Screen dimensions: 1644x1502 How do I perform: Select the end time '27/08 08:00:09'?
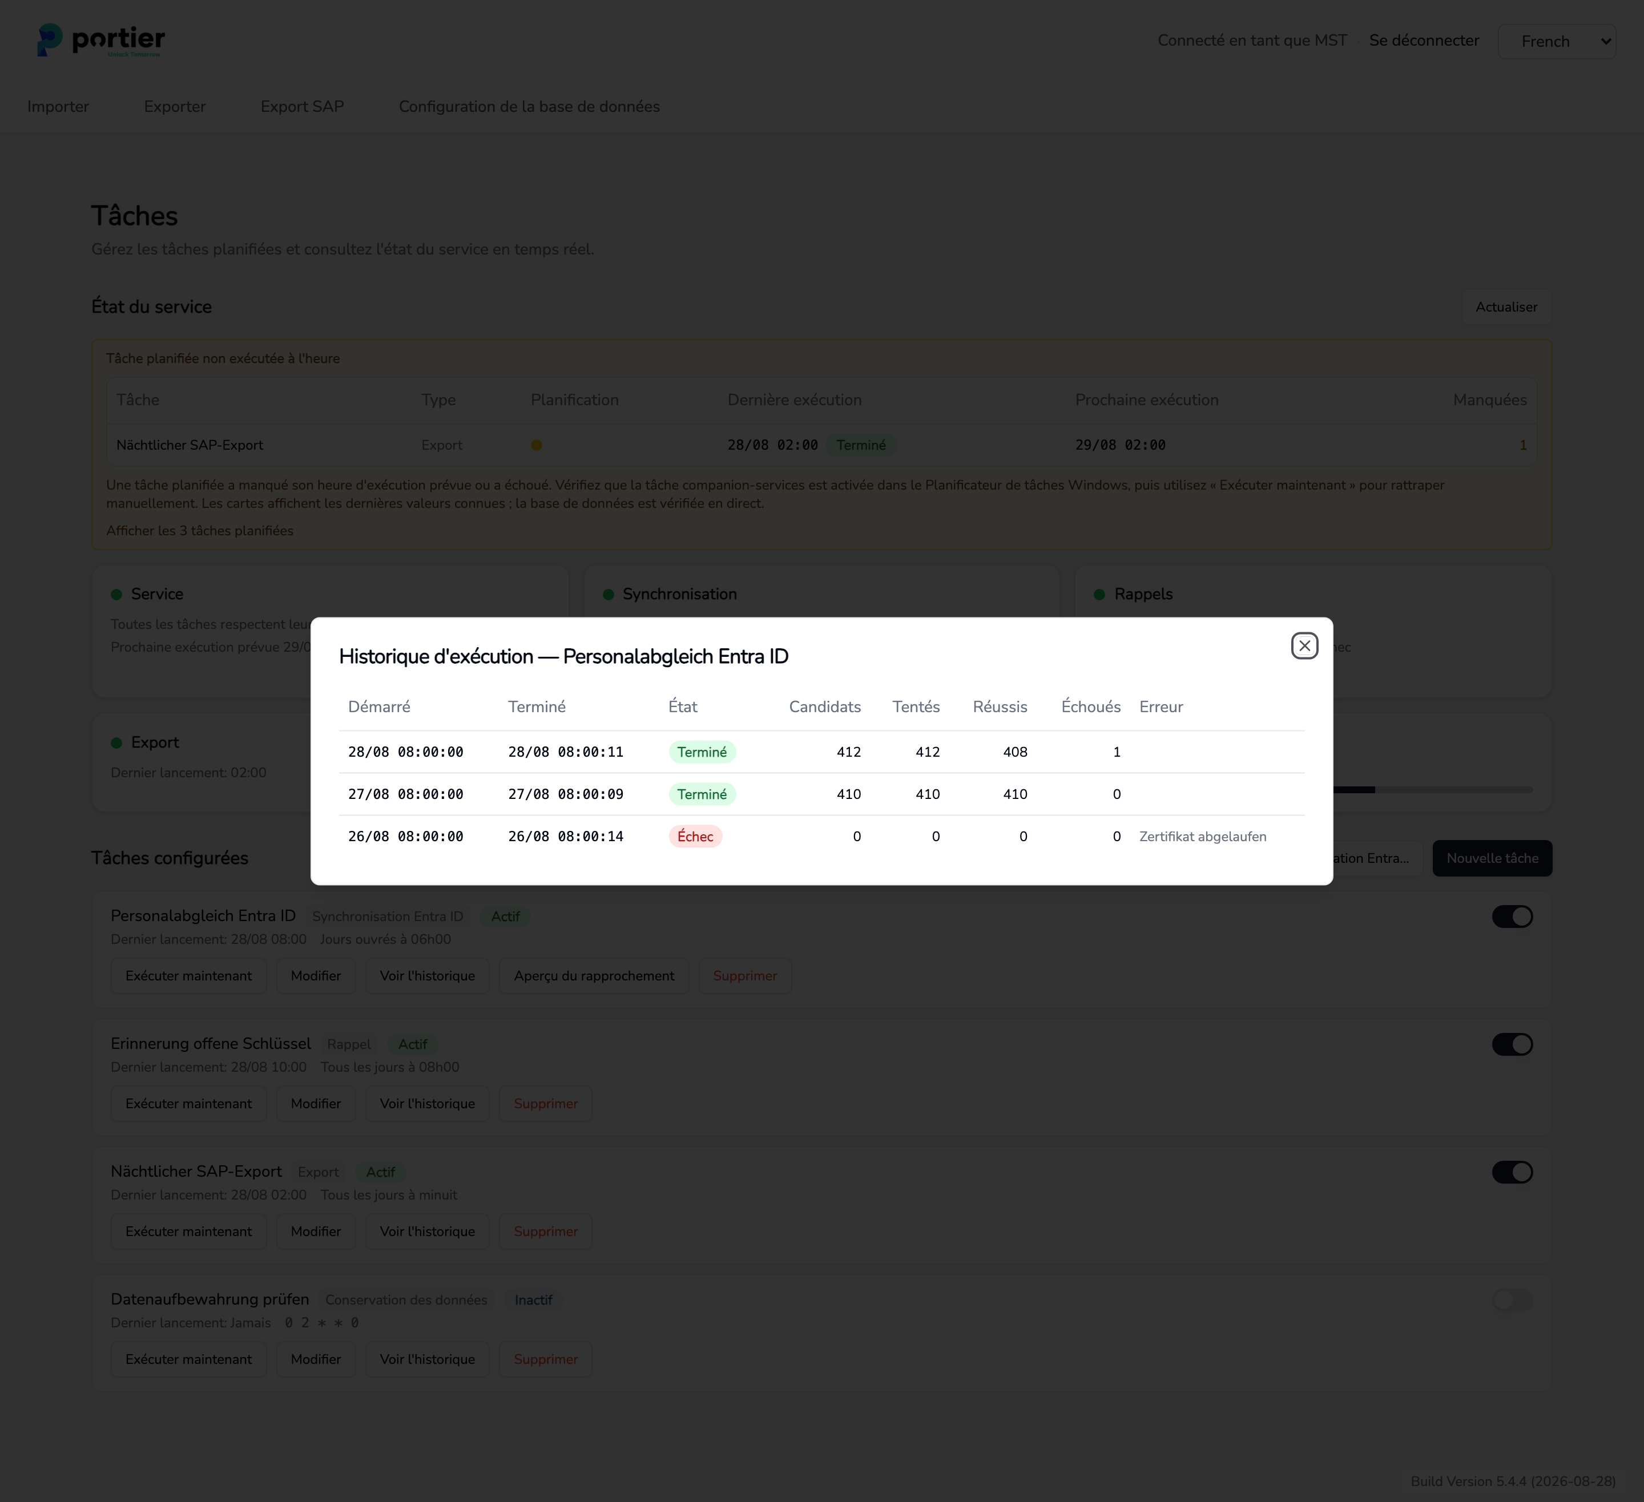(565, 795)
